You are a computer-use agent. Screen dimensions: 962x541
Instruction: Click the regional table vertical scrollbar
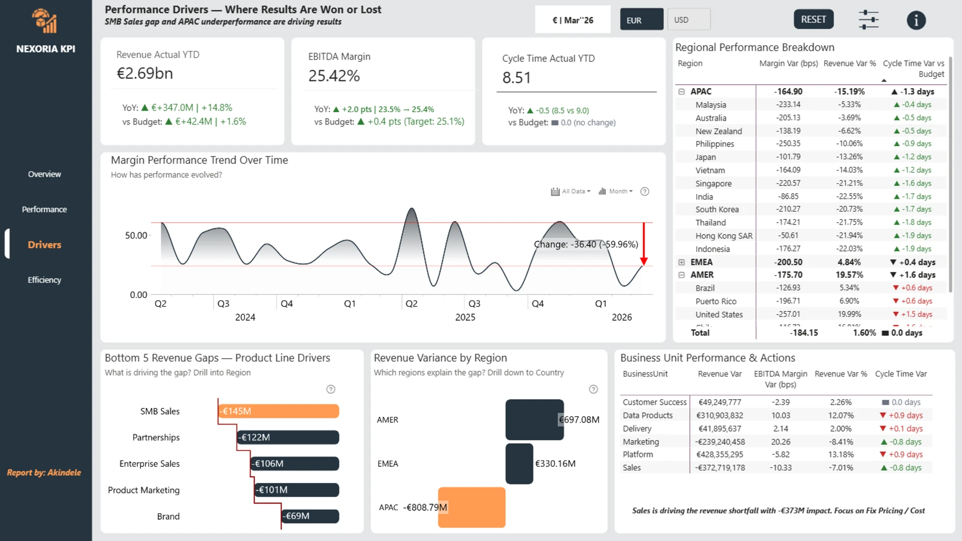click(950, 175)
